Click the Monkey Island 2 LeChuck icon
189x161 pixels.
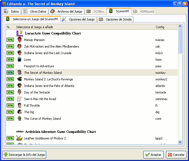pos(19,79)
